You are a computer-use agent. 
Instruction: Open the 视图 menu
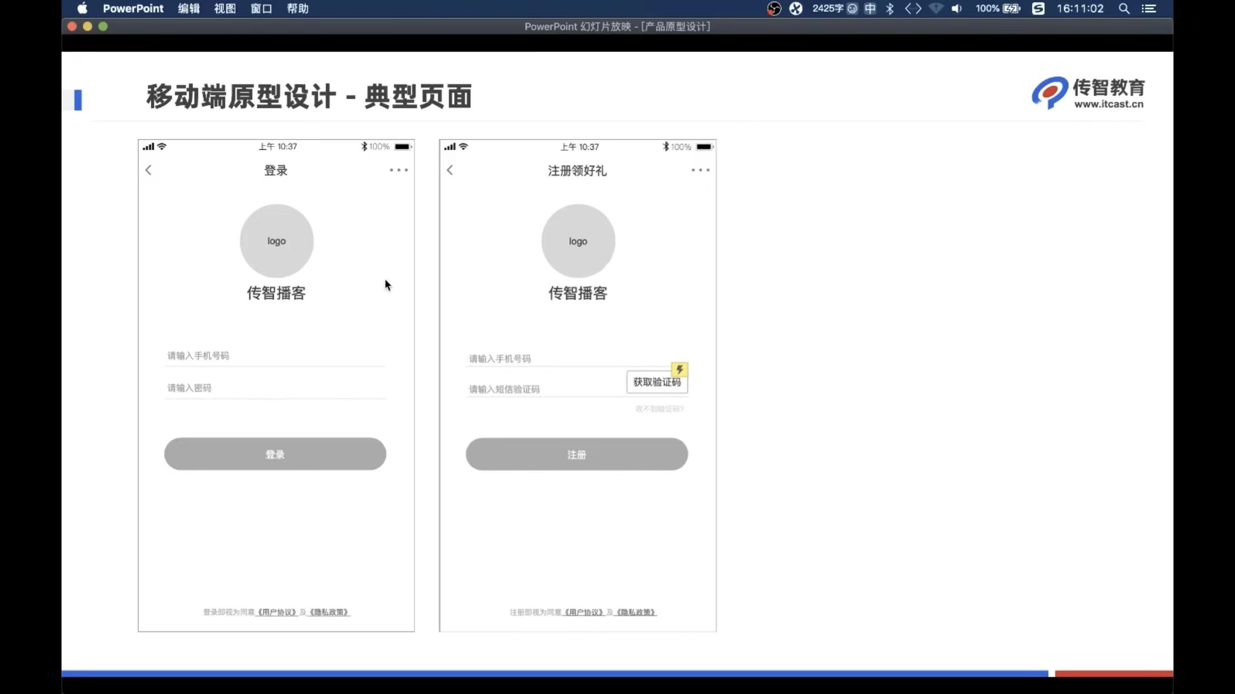coord(225,8)
